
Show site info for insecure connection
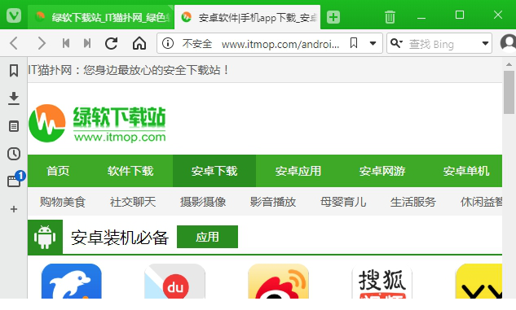[x=168, y=43]
